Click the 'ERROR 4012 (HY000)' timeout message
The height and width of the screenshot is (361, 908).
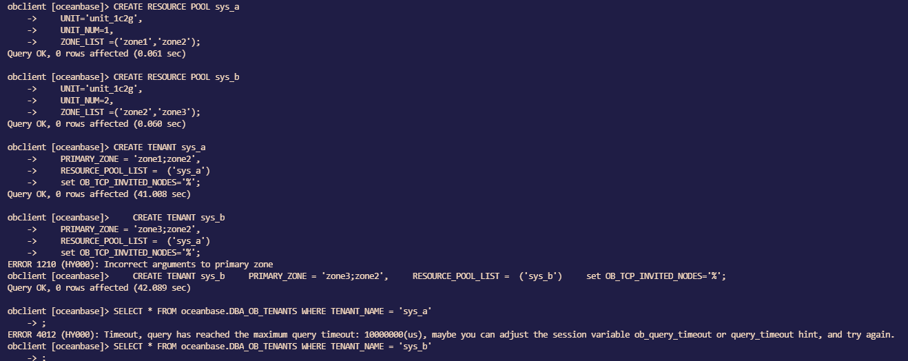pyautogui.click(x=451, y=335)
